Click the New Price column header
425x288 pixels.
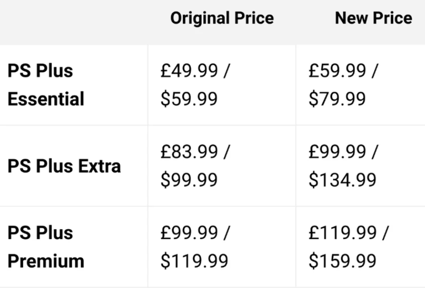pyautogui.click(x=374, y=18)
